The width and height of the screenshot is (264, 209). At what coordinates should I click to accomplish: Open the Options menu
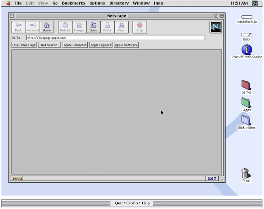[97, 3]
